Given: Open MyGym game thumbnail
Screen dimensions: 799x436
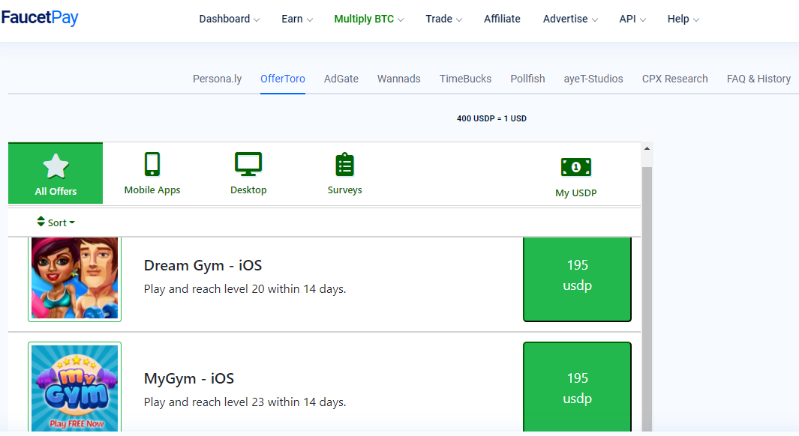Looking at the screenshot, I should pyautogui.click(x=74, y=387).
